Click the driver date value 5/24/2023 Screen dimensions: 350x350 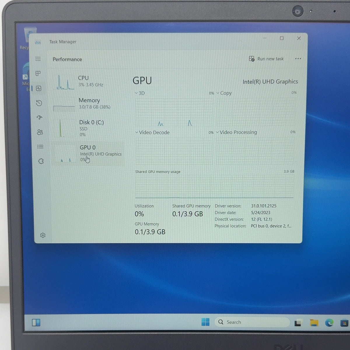[x=260, y=213]
